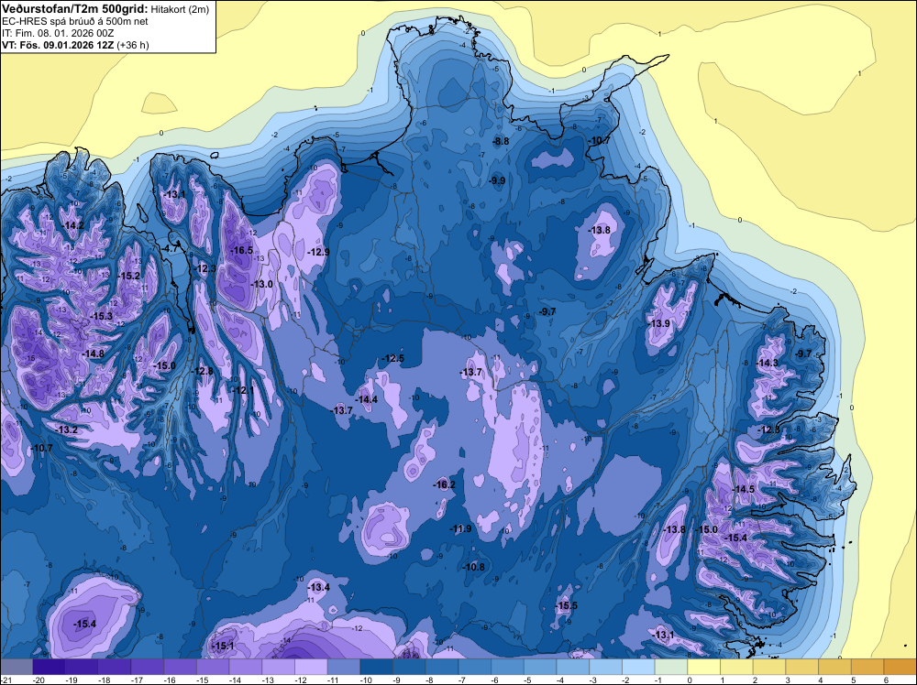
Task: Click the legend color swatch above -7
Action: [x=474, y=667]
